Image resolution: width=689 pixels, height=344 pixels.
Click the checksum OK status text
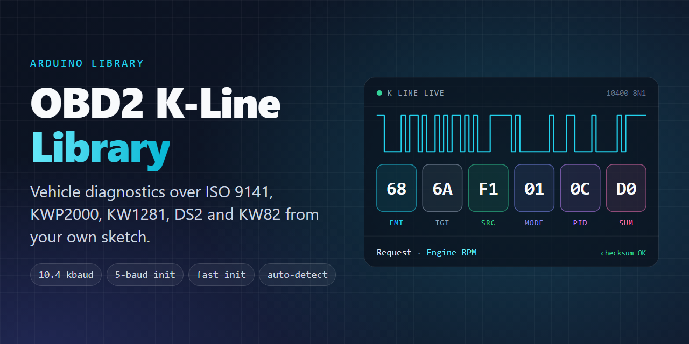coord(623,253)
